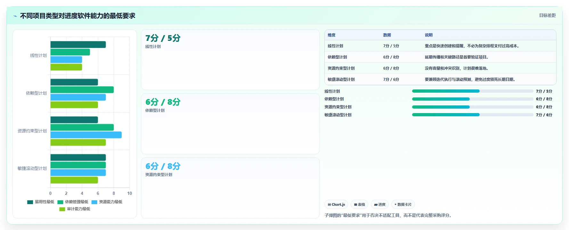Select the 敏捷滚动型计划 cell in the table
Screen dimensions: 569x230
click(x=341, y=80)
